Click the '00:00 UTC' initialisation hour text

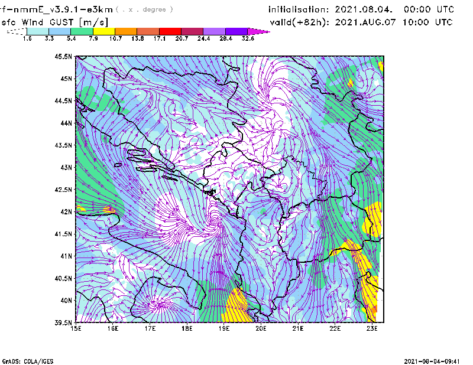[429, 9]
